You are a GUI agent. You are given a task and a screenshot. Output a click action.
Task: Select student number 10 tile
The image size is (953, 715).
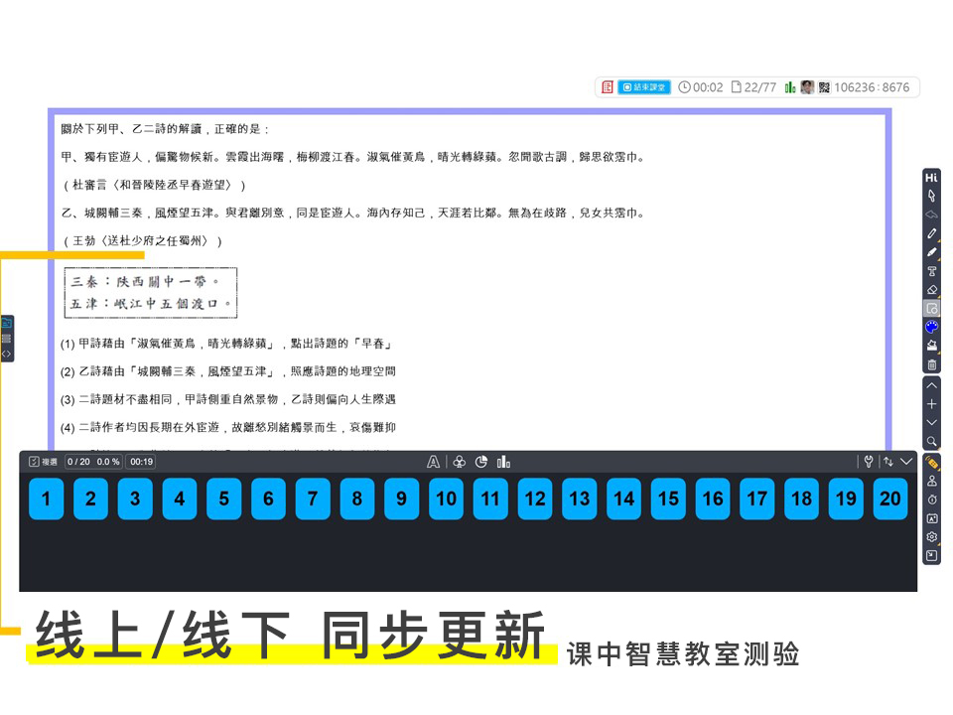pos(446,499)
